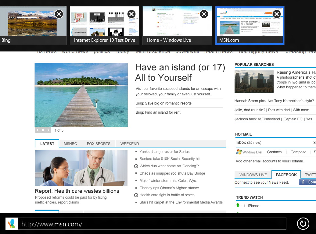This screenshot has height=234, width=316.
Task: Select the WEEKEND tab
Action: [x=130, y=144]
